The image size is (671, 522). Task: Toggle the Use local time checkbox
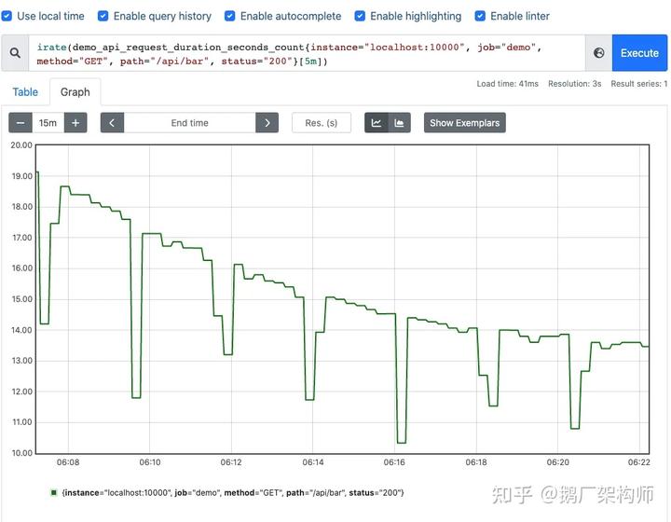click(7, 16)
